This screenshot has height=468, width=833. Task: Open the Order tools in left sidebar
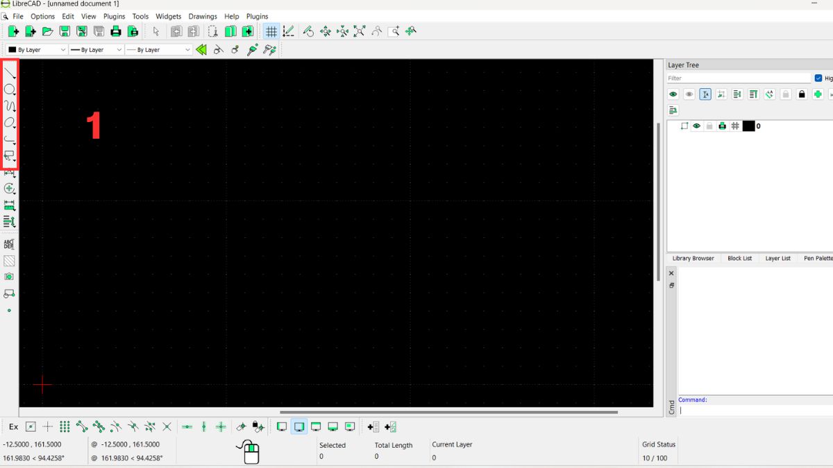10,222
